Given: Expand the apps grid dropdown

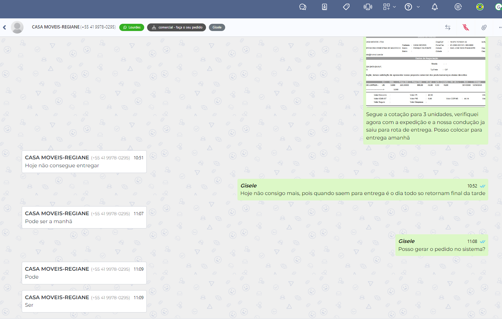Looking at the screenshot, I should click(x=389, y=7).
